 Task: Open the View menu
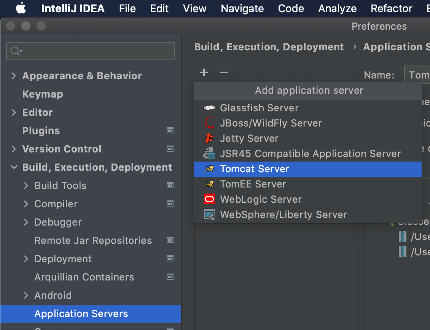194,8
